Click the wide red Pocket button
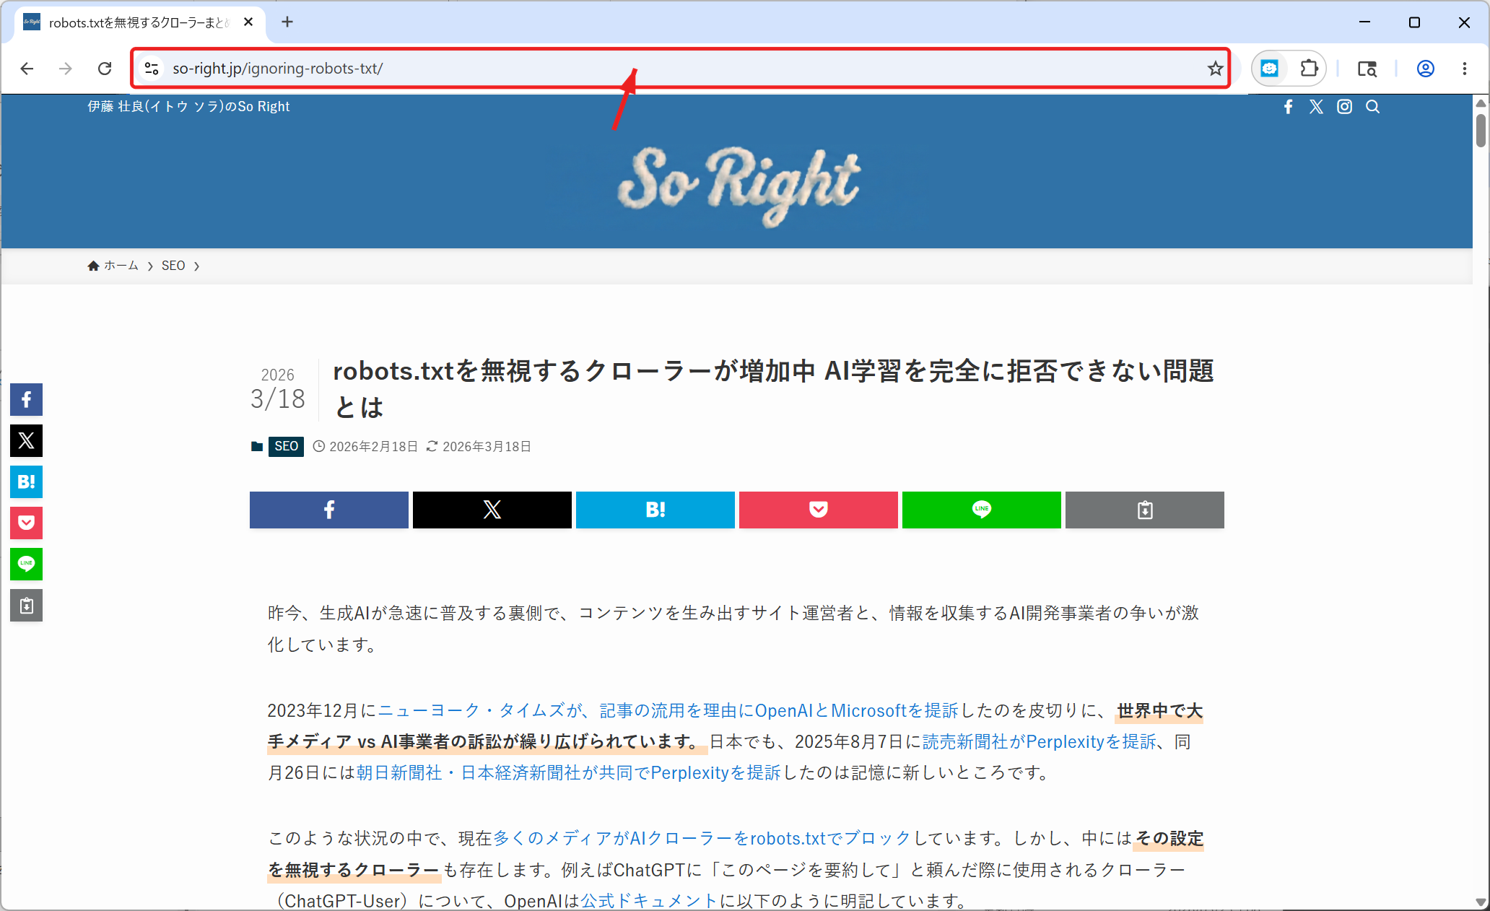 [819, 510]
